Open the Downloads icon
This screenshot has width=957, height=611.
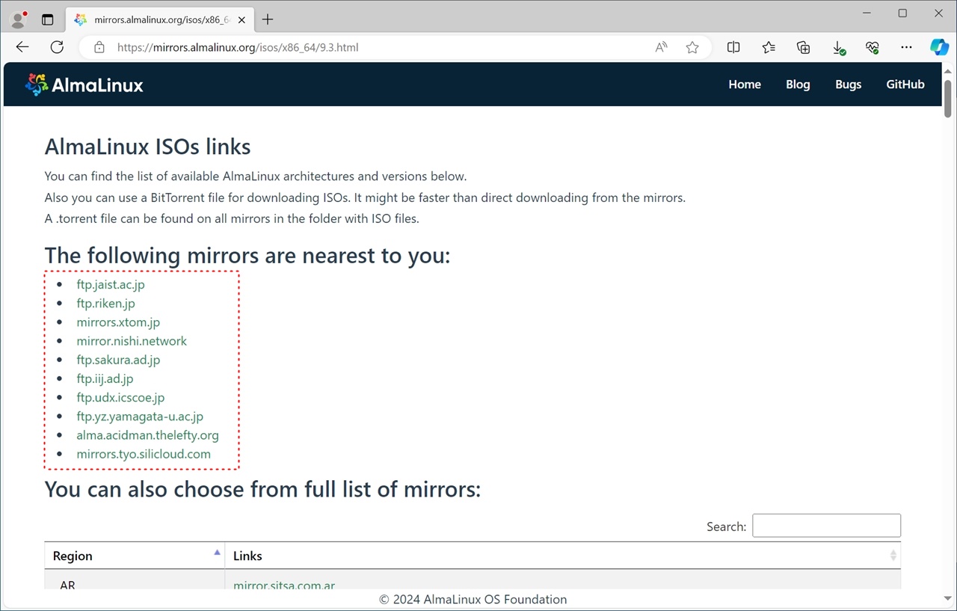point(838,47)
